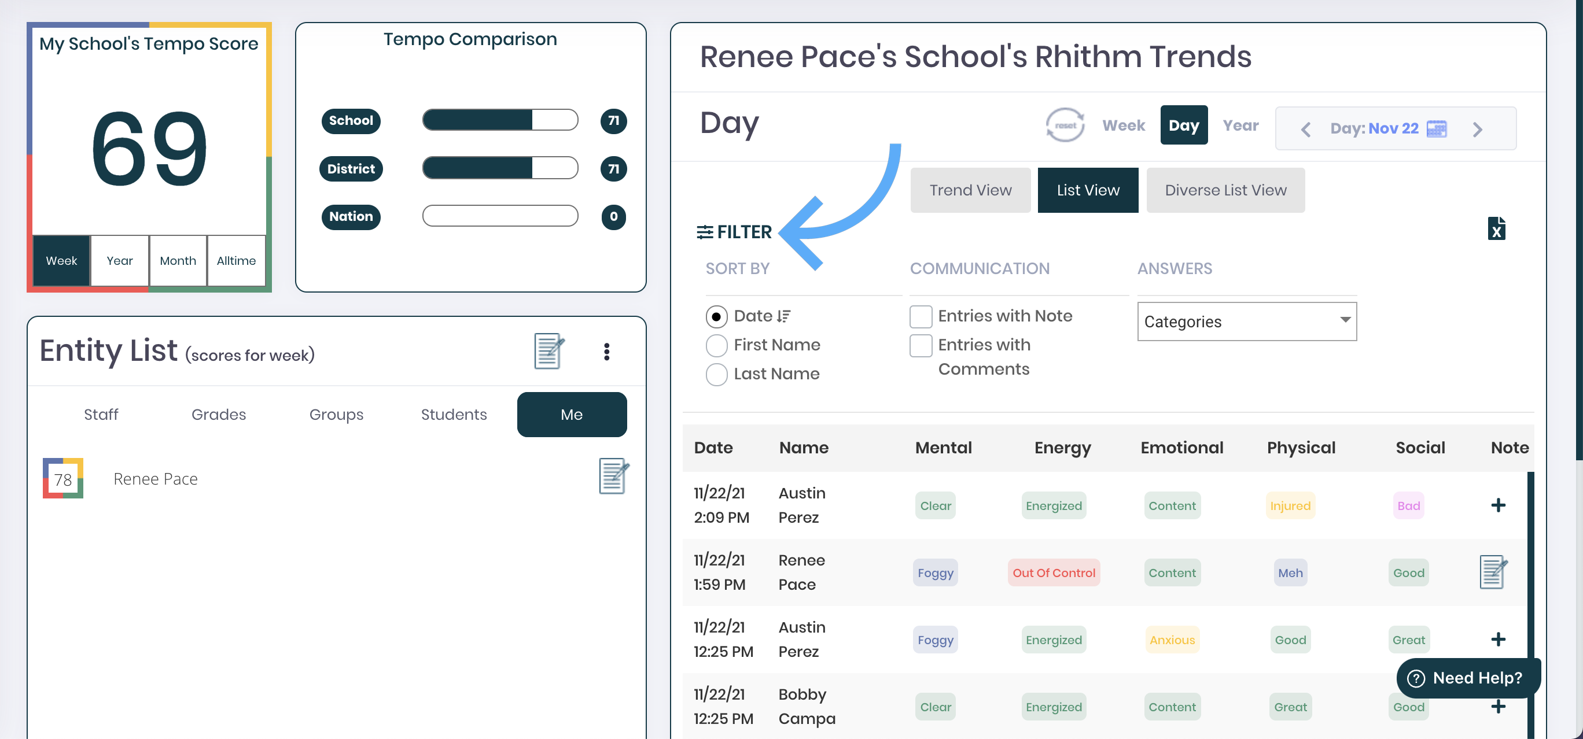
Task: Click the Date column header
Action: (x=713, y=447)
